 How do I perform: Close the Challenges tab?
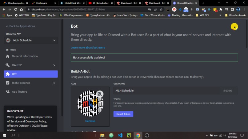[x=55, y=3]
